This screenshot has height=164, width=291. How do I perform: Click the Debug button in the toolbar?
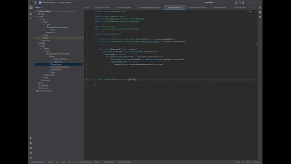222,3
